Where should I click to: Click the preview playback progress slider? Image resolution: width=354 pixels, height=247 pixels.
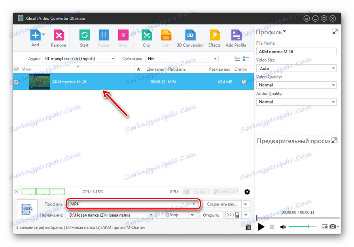point(298,218)
